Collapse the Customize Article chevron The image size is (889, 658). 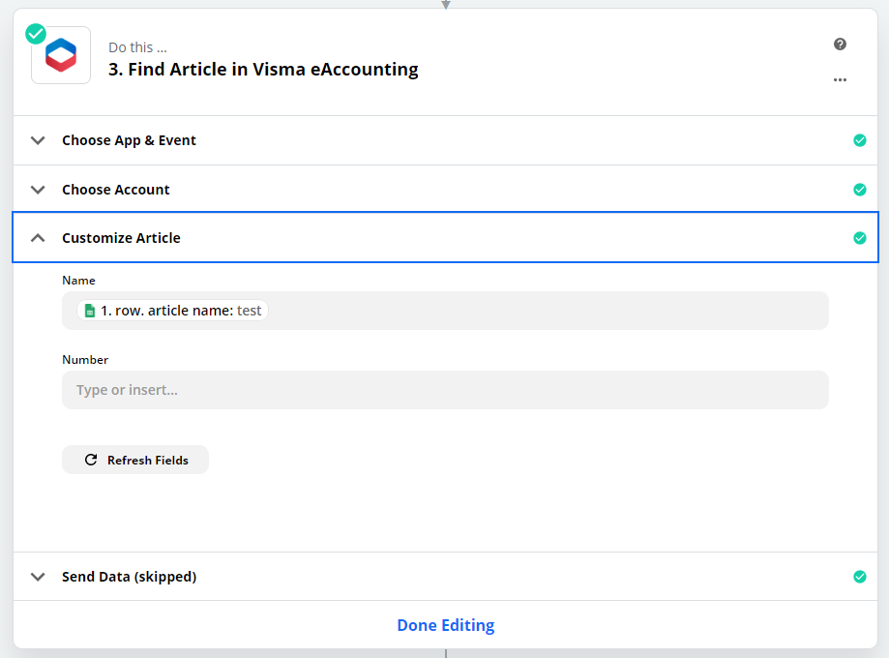click(38, 238)
